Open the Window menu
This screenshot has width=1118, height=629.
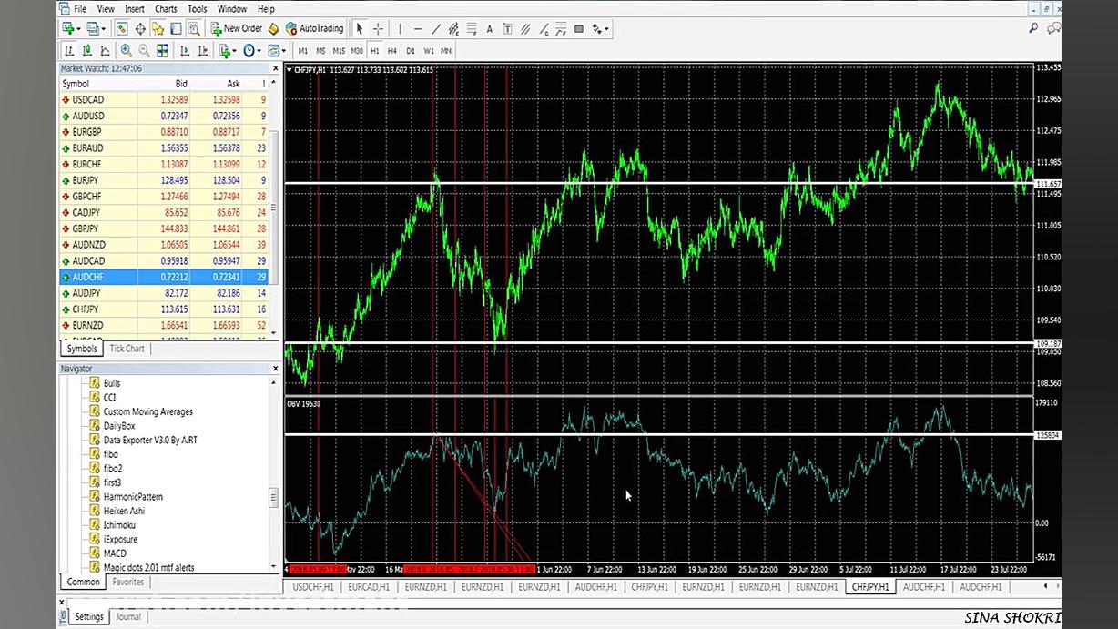click(x=232, y=9)
